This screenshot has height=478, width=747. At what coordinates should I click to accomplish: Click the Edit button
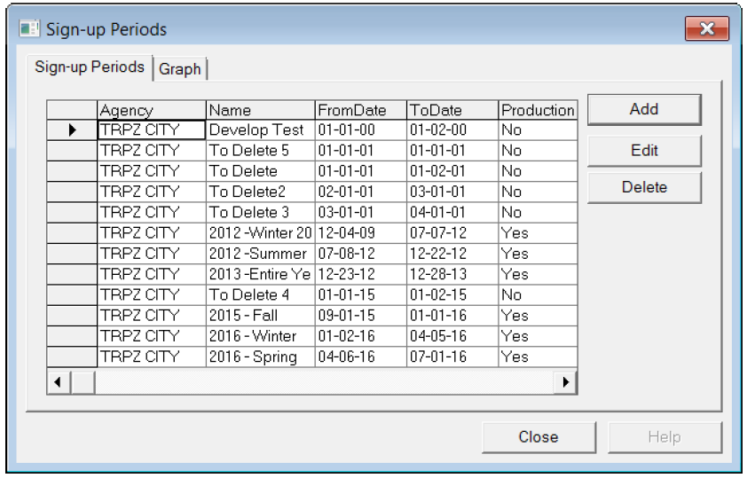point(644,151)
